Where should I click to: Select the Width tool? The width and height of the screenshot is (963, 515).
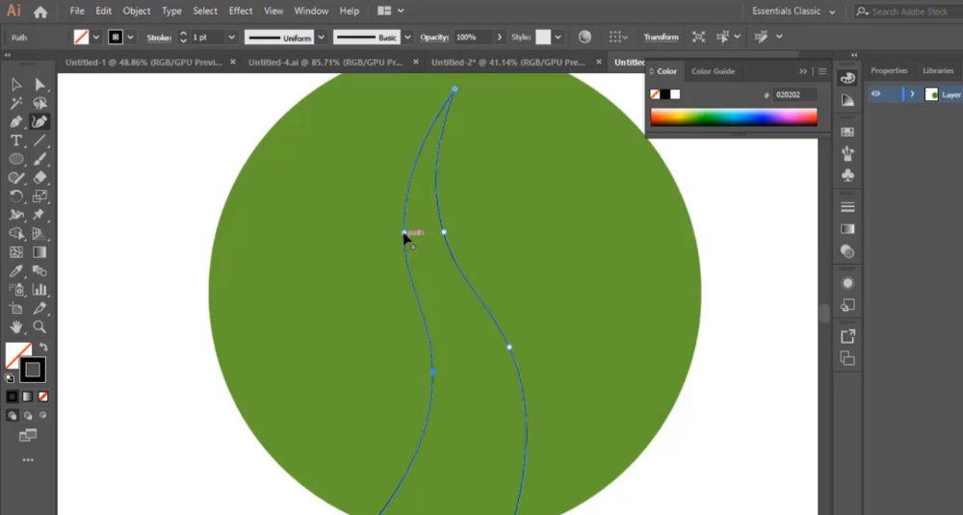coord(16,215)
